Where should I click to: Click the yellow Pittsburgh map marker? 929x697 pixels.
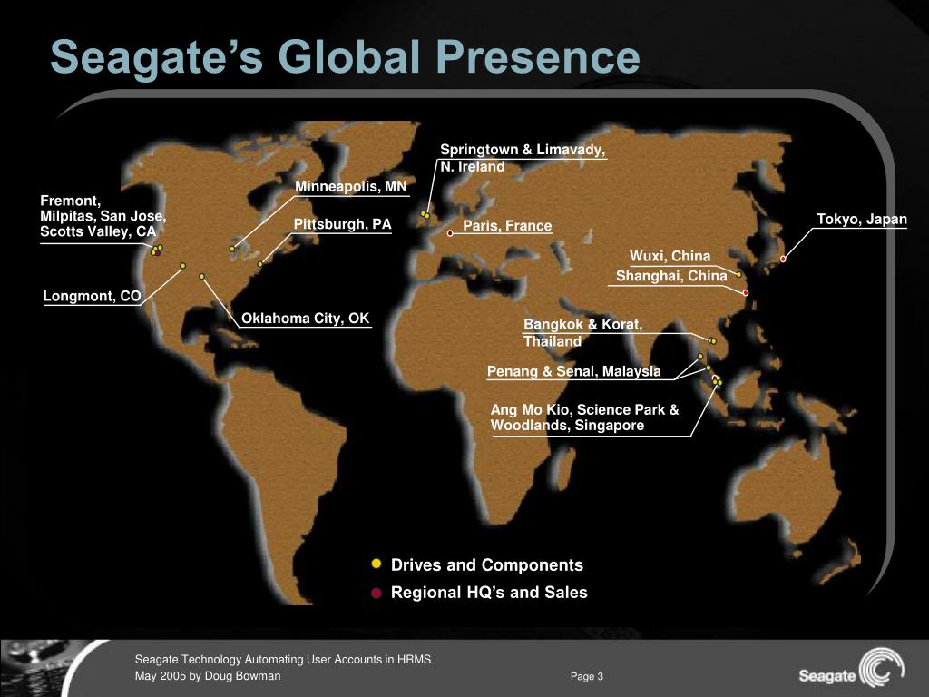click(260, 264)
